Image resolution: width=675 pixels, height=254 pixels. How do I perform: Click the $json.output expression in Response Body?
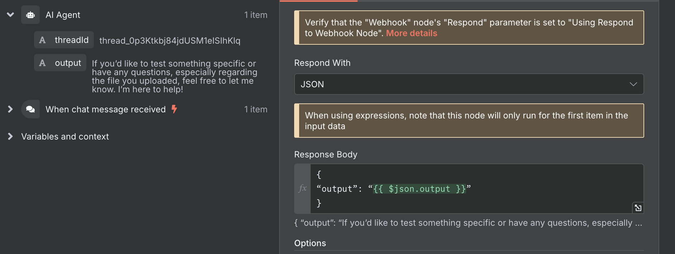coord(420,189)
